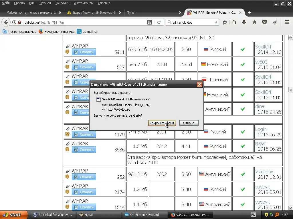Click Скачать for WinRAR 4.11 with 3686 downloads
The width and height of the screenshot is (293, 219).
(x=84, y=149)
